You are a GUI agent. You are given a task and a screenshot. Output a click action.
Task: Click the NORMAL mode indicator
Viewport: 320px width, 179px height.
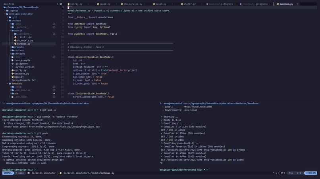tap(8, 173)
